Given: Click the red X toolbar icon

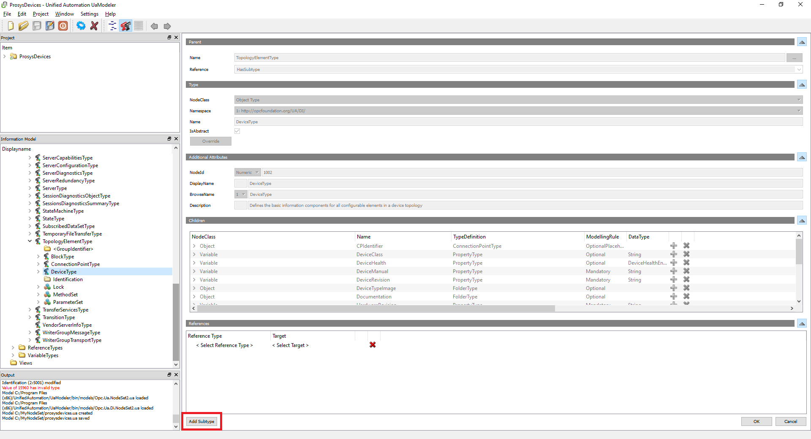Looking at the screenshot, I should point(94,26).
